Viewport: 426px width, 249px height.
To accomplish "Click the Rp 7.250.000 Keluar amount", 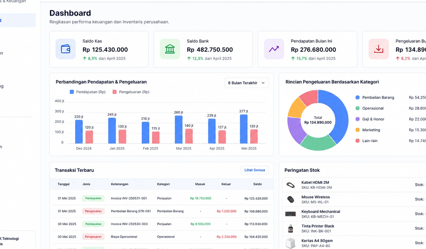I will (x=226, y=211).
